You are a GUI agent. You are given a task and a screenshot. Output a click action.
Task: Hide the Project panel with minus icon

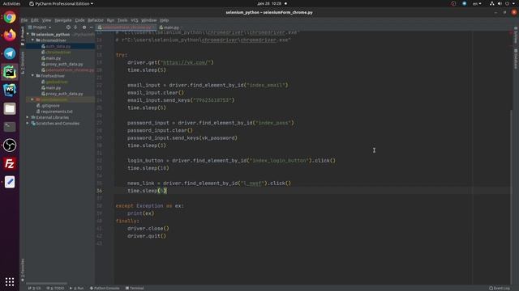click(x=92, y=27)
